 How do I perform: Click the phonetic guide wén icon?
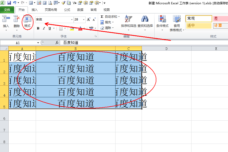click(x=91, y=28)
